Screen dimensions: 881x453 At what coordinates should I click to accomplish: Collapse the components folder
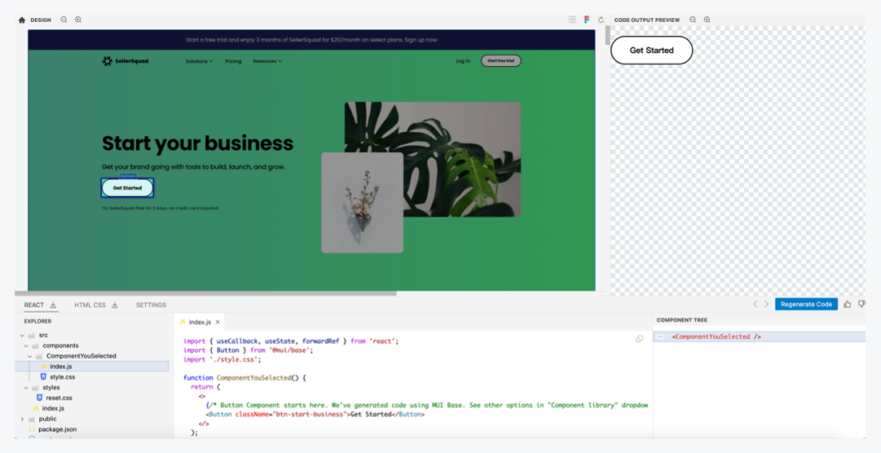(x=26, y=345)
